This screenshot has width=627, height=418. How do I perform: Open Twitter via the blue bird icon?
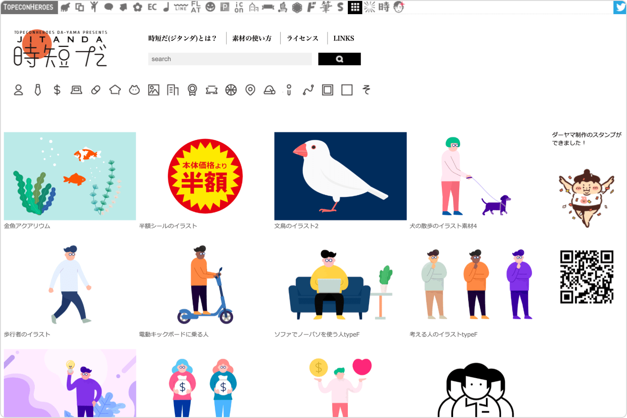pos(619,7)
